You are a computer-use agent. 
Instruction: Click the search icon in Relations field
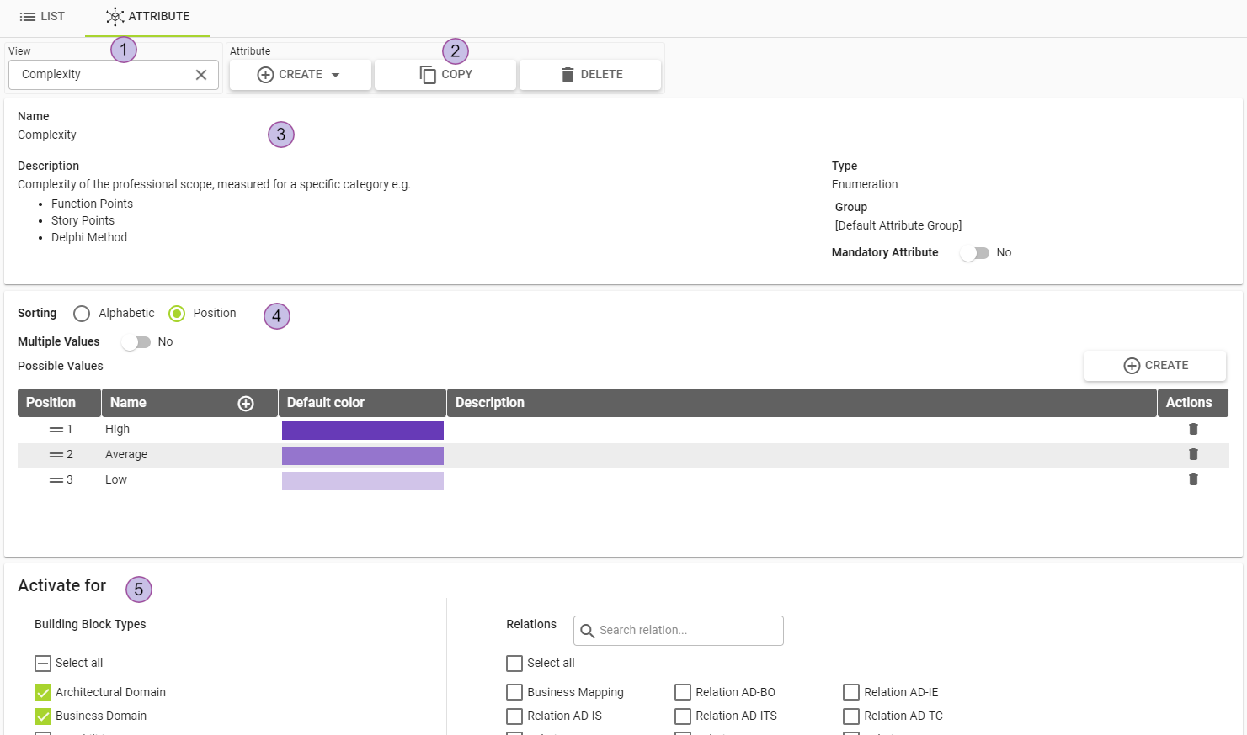(x=588, y=631)
